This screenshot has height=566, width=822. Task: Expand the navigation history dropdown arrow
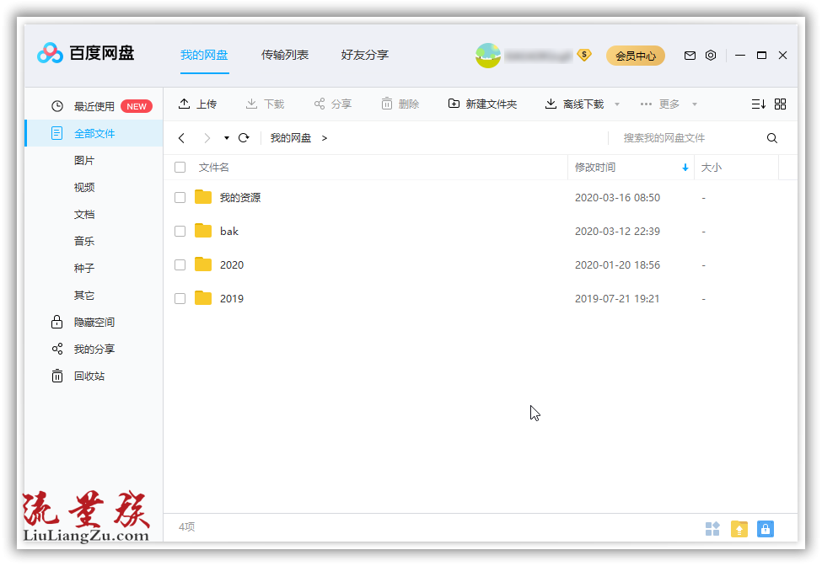click(225, 137)
